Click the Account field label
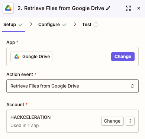The image size is (145, 139). [x=15, y=105]
